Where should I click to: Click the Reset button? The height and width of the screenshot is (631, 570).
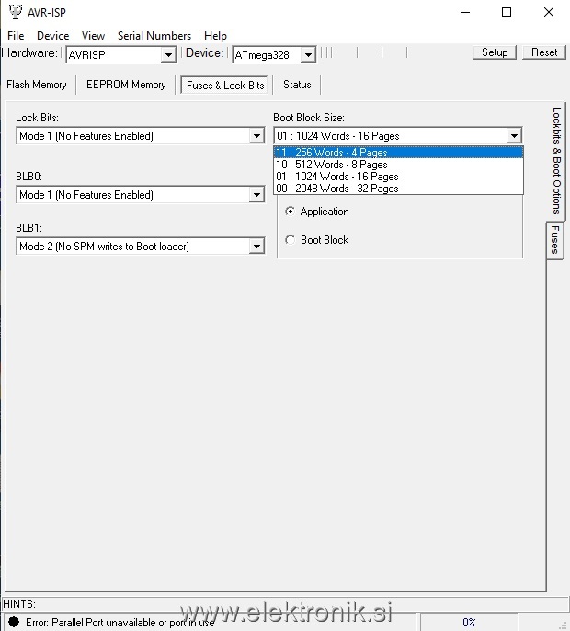544,52
